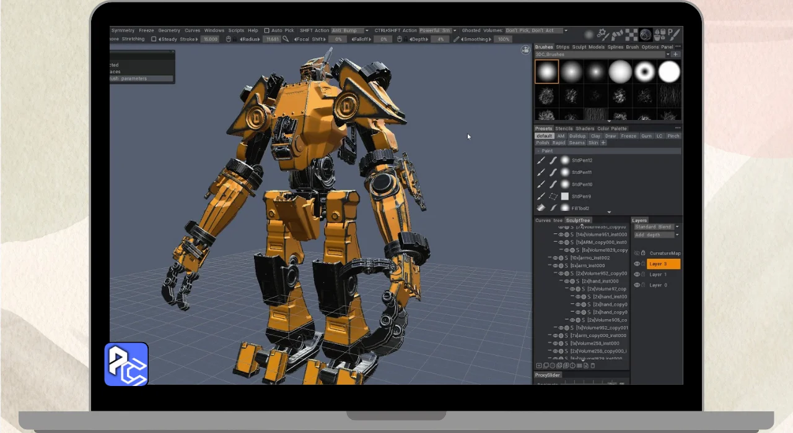Click the environment sphere icon in top toolbar
Screen dimensions: 793x433
pos(646,35)
